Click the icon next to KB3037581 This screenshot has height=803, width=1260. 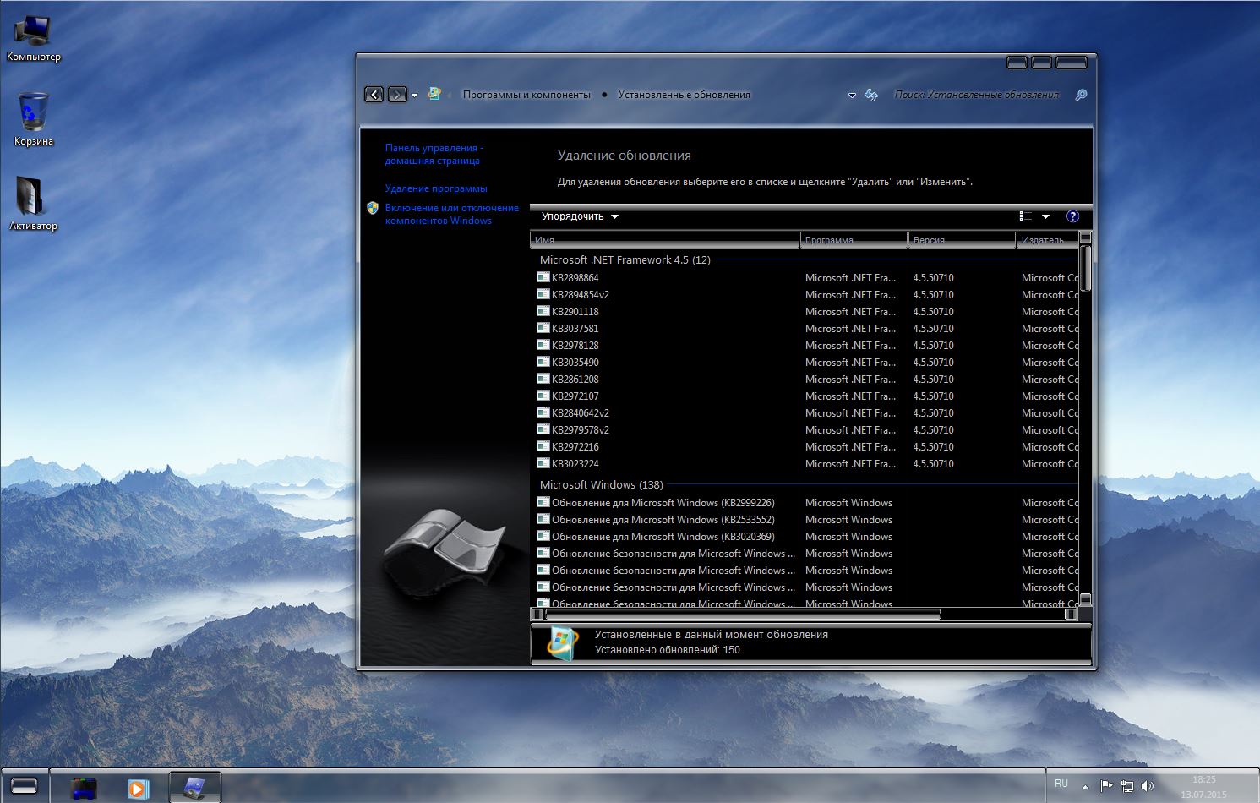click(543, 328)
